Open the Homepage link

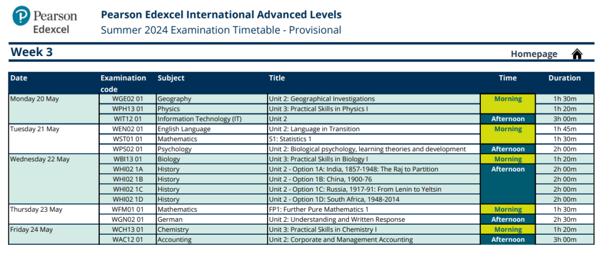coord(534,54)
